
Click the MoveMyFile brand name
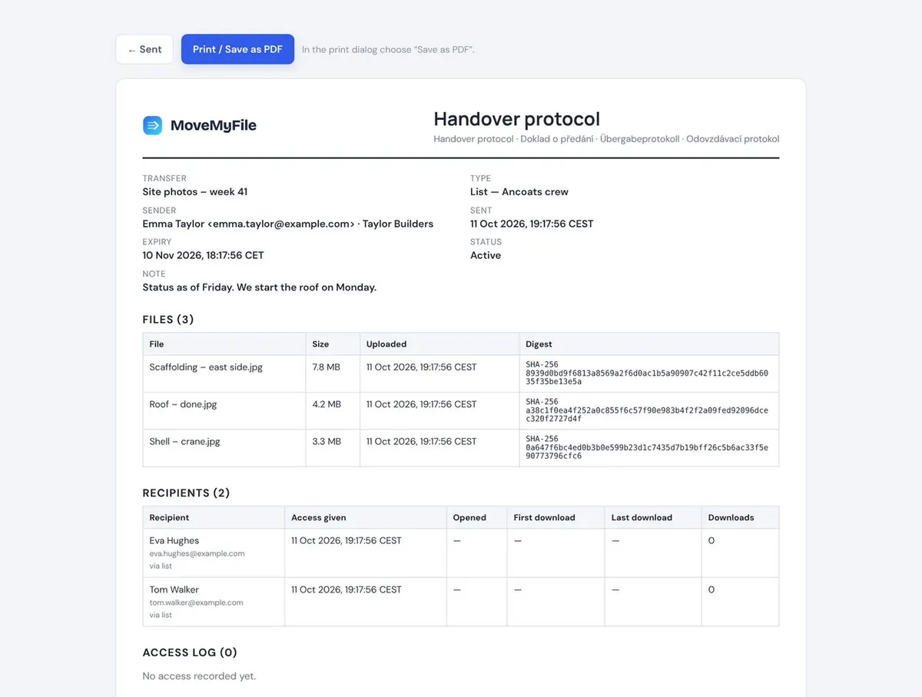click(214, 125)
